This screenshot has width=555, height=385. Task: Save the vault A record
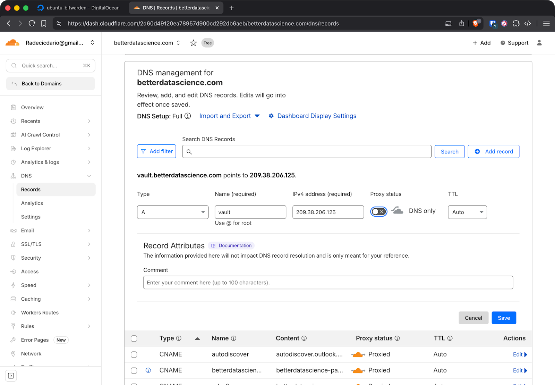(504, 318)
